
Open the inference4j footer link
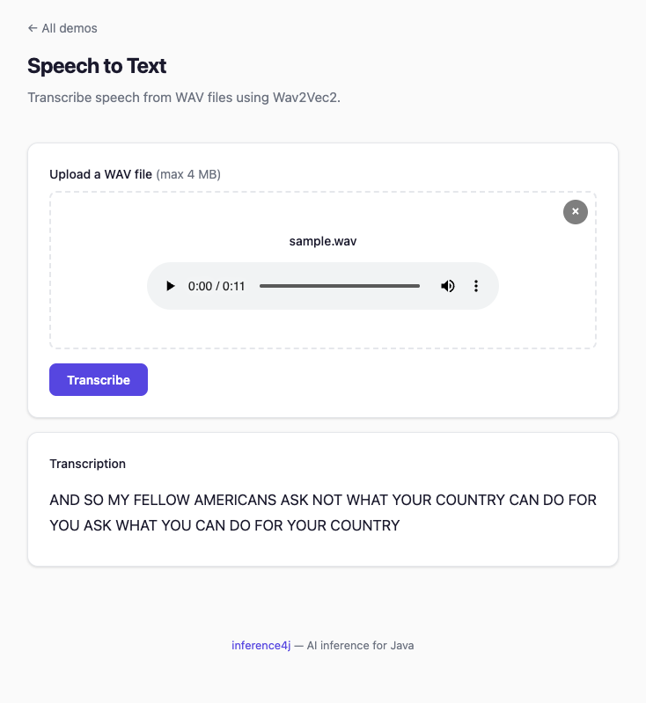coord(261,645)
